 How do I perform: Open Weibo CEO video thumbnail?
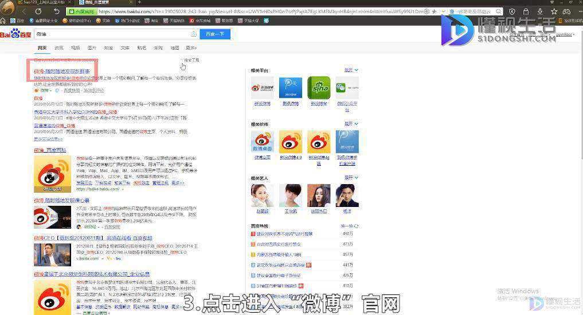pyautogui.click(x=52, y=254)
